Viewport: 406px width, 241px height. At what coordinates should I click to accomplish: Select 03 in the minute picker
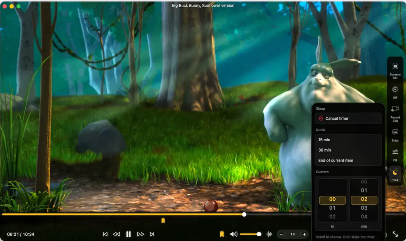(364, 208)
